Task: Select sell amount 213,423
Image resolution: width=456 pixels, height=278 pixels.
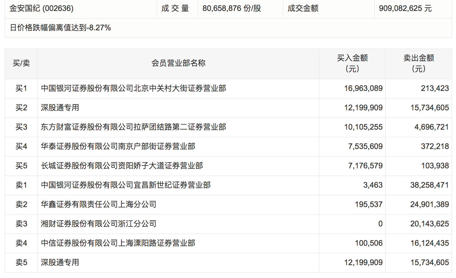Action: click(x=435, y=88)
